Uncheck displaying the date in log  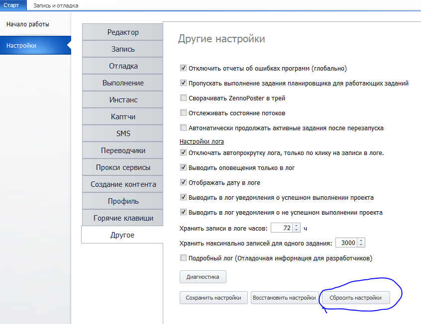click(x=183, y=182)
